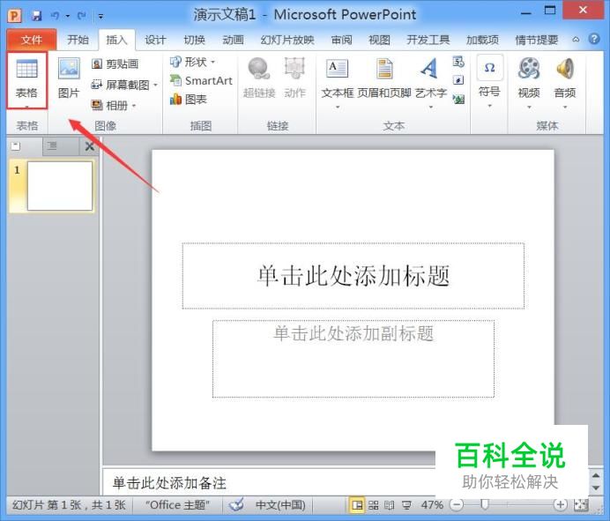The height and width of the screenshot is (521, 610).
Task: Click the title placeholder 单击此处添加标题
Action: pyautogui.click(x=353, y=276)
